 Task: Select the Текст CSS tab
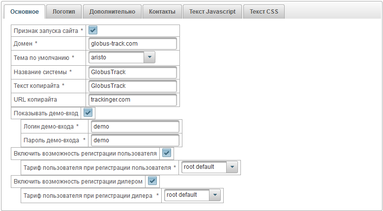(264, 12)
